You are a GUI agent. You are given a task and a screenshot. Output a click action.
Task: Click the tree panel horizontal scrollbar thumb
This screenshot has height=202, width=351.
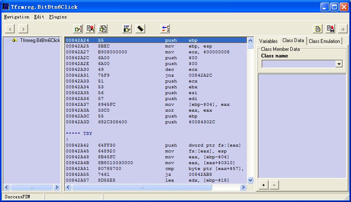(x=31, y=187)
